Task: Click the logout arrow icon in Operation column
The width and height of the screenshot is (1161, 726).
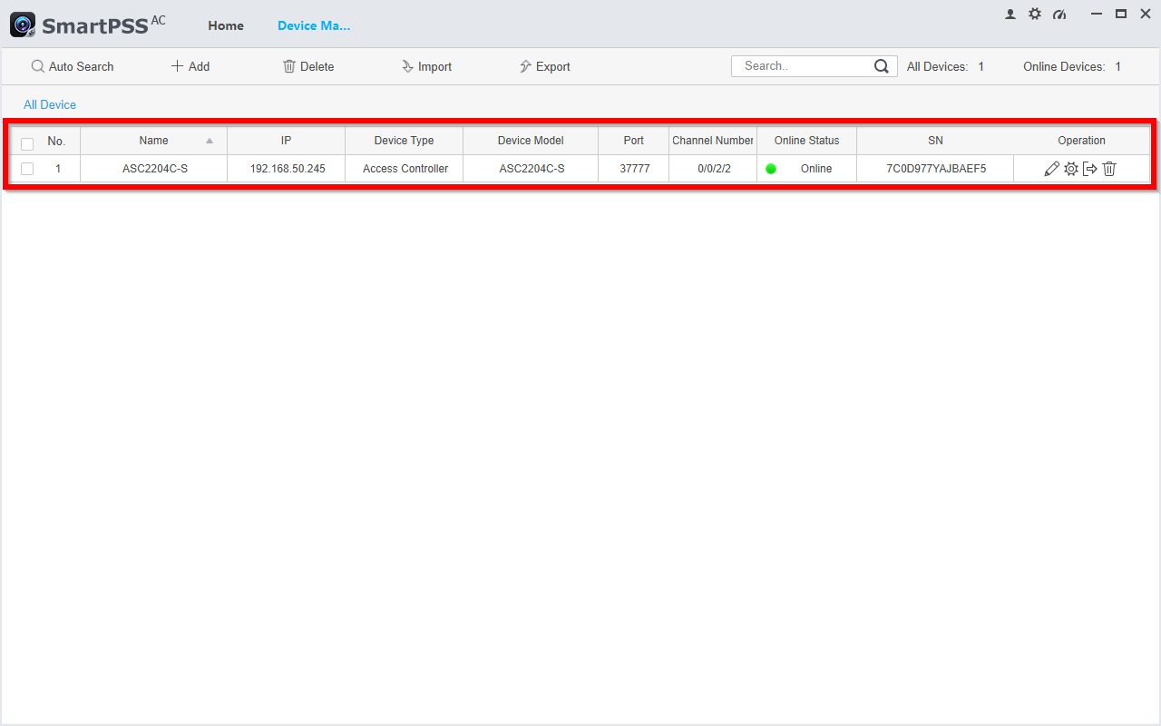Action: point(1090,169)
